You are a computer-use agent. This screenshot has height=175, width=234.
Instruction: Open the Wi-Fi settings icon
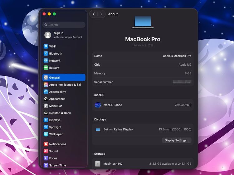point(46,46)
